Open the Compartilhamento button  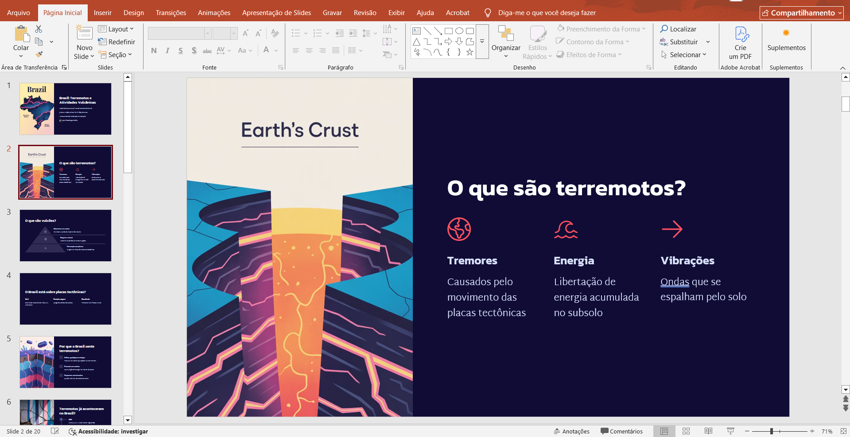click(x=802, y=13)
